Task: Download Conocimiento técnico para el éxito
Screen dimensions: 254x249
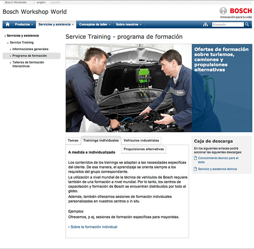Action: [x=218, y=160]
